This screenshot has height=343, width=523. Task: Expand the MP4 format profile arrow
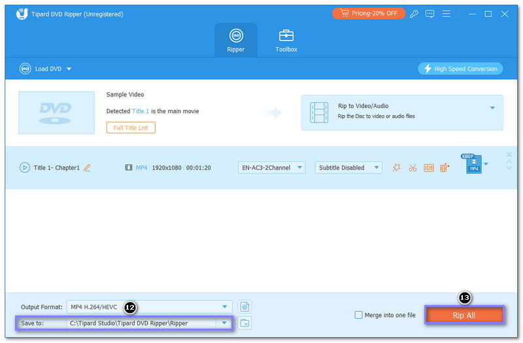click(486, 164)
